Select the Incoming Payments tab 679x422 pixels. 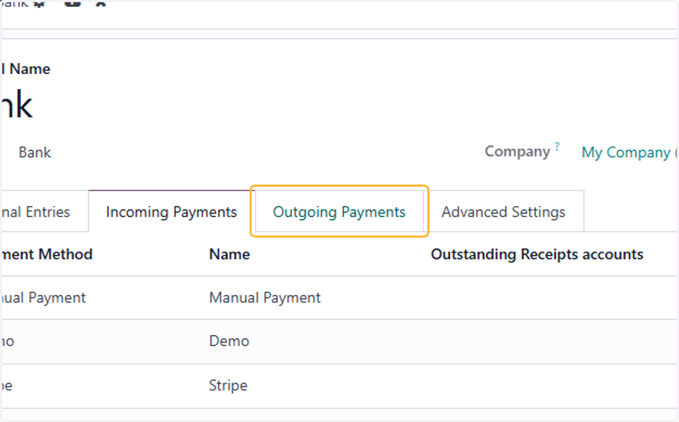(x=171, y=212)
